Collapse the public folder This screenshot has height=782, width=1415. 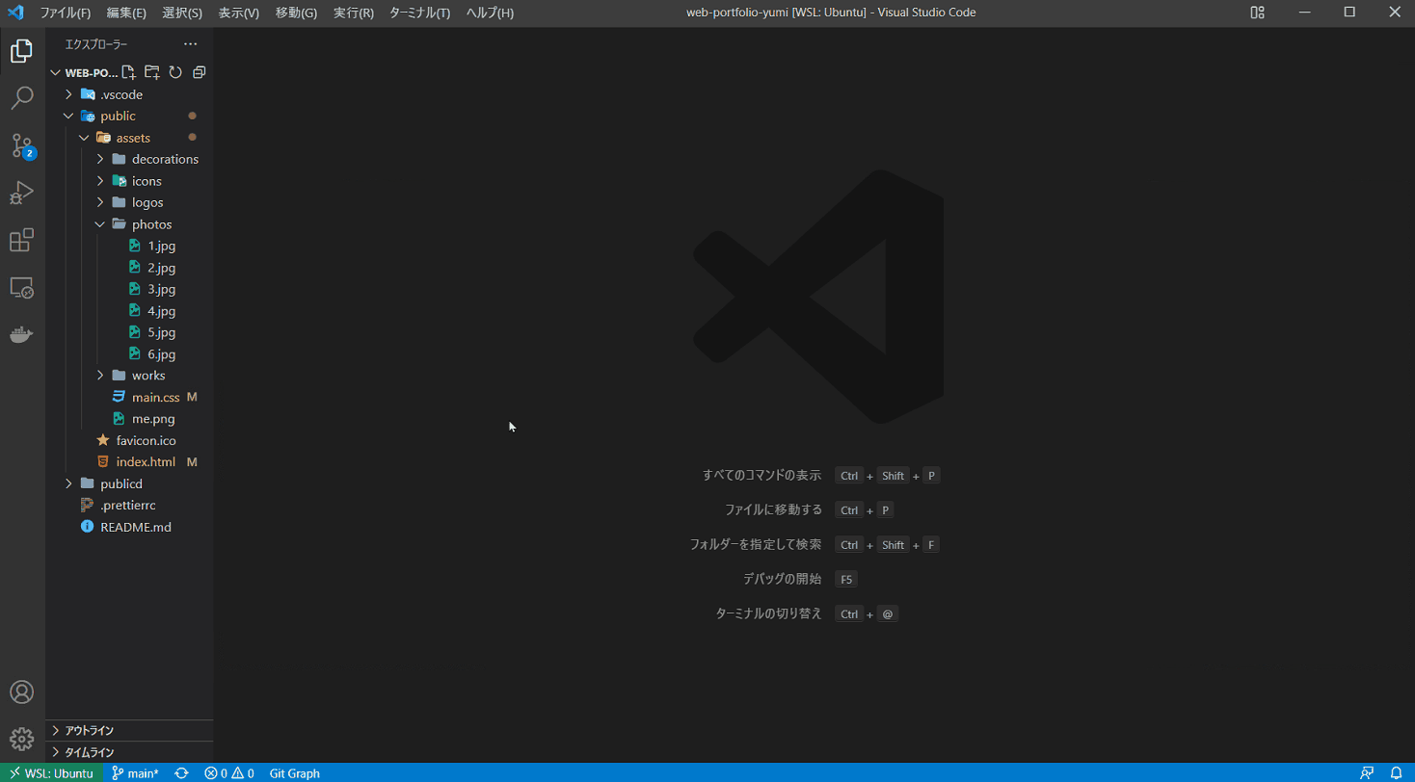(x=129, y=116)
